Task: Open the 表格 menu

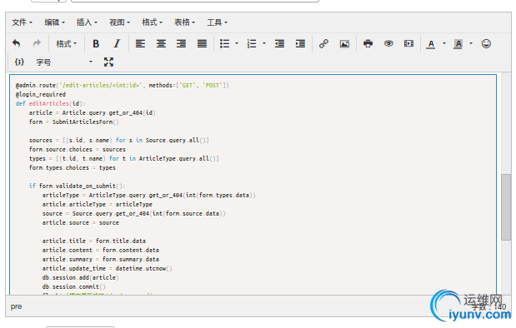Action: (184, 22)
